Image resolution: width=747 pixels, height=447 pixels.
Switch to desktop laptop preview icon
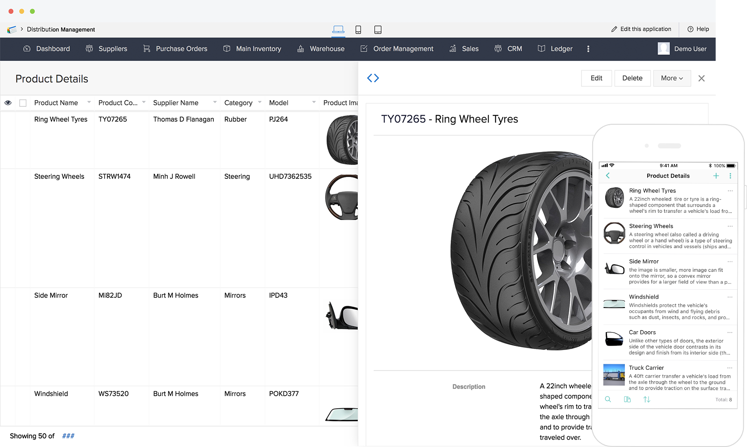[338, 30]
